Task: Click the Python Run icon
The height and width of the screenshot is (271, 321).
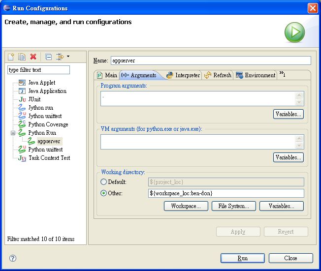Action: 22,133
